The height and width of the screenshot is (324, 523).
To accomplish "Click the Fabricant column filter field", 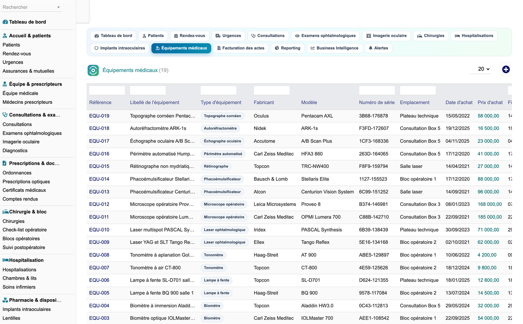I will (x=272, y=90).
